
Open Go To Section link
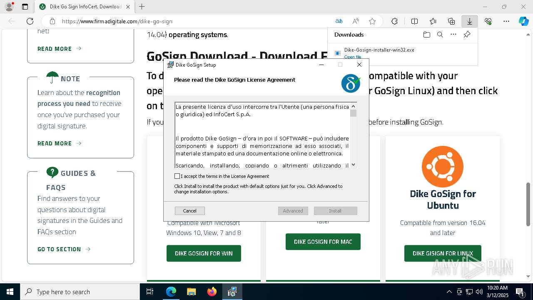click(x=64, y=249)
